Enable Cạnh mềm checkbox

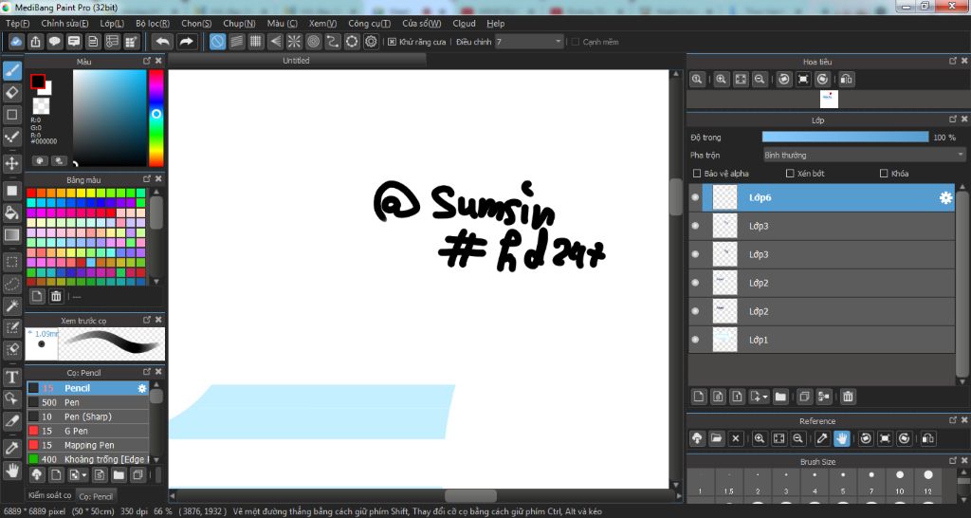click(x=576, y=42)
